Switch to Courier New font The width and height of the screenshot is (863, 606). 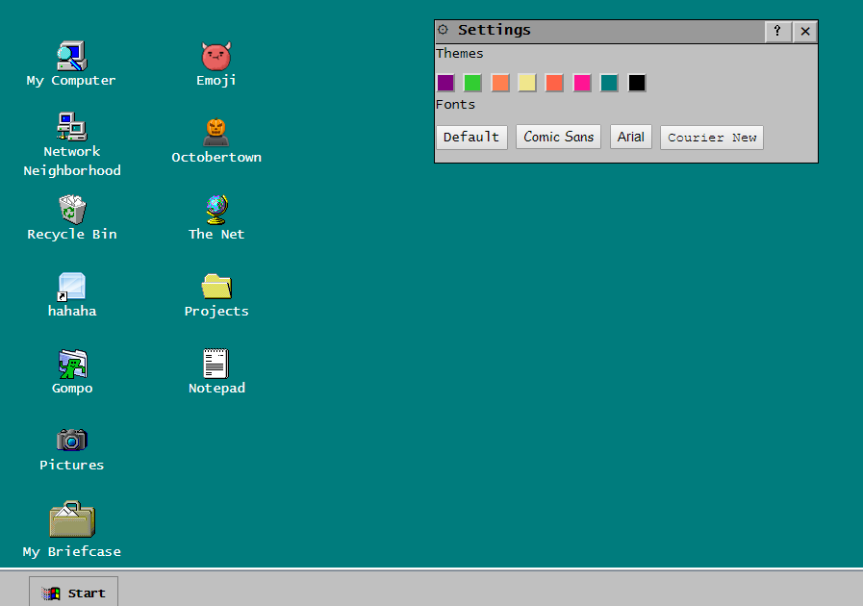pos(711,137)
